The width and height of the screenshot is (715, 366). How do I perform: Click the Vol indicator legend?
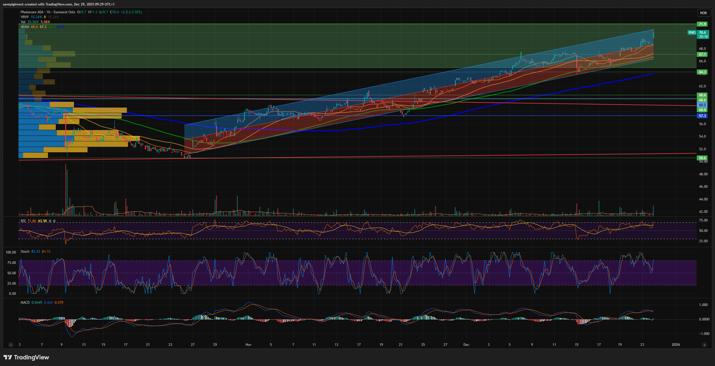tap(23, 22)
